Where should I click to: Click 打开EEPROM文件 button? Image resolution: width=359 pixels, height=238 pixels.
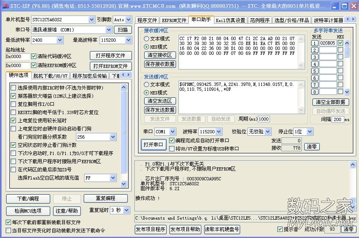[x=111, y=66]
